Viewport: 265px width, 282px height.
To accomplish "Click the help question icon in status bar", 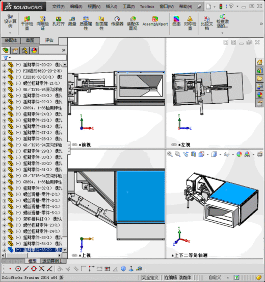I will tap(237, 277).
